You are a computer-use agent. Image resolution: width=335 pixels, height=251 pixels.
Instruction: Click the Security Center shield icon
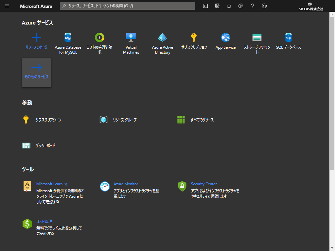point(182,186)
